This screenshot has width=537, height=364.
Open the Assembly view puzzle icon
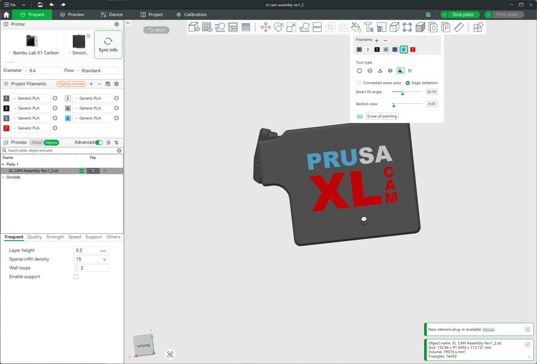click(478, 27)
